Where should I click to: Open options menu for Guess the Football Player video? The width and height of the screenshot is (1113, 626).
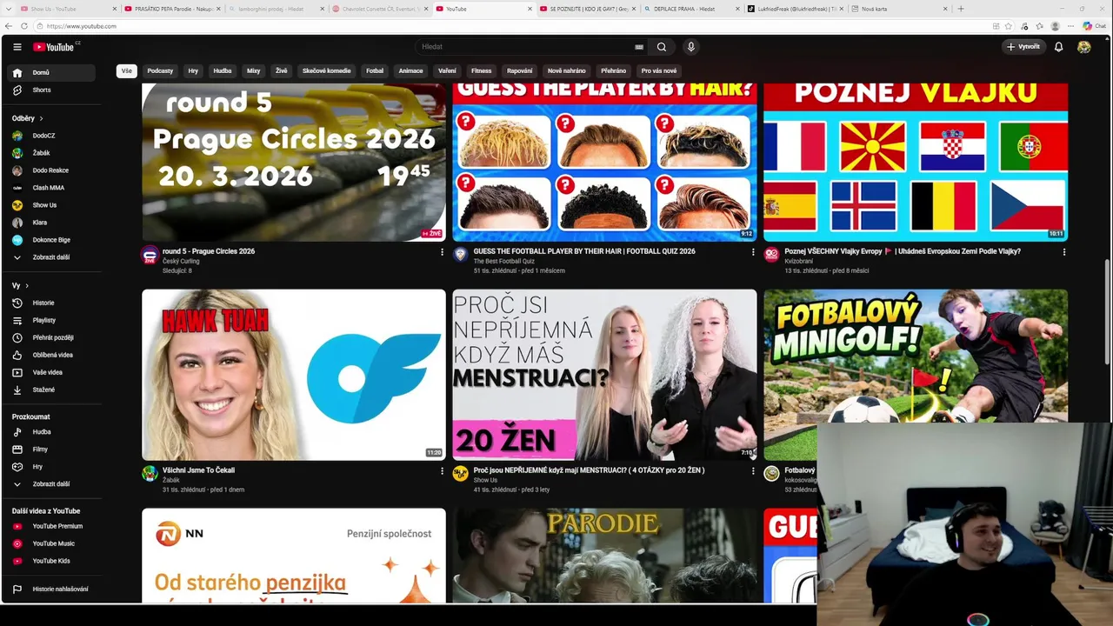pyautogui.click(x=753, y=252)
